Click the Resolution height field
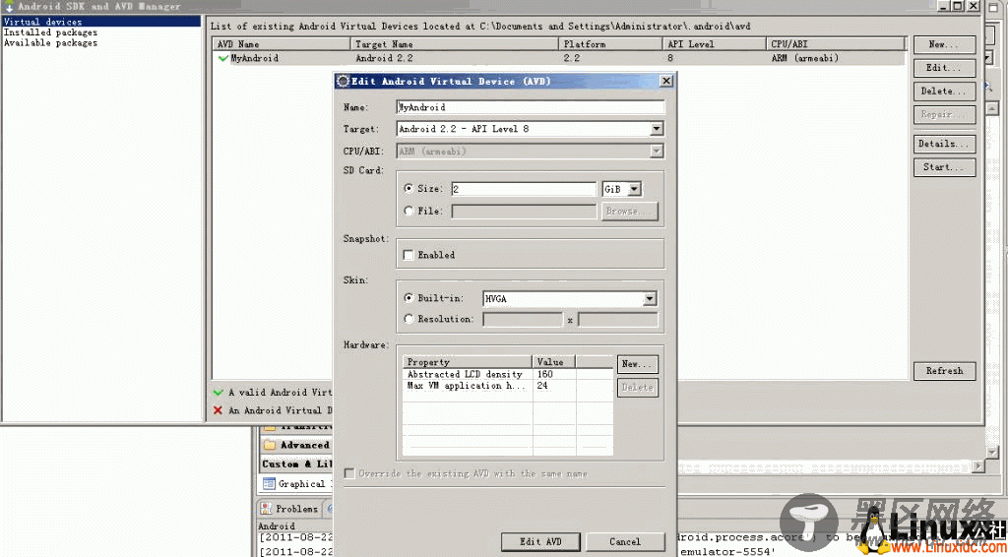 pyautogui.click(x=618, y=319)
